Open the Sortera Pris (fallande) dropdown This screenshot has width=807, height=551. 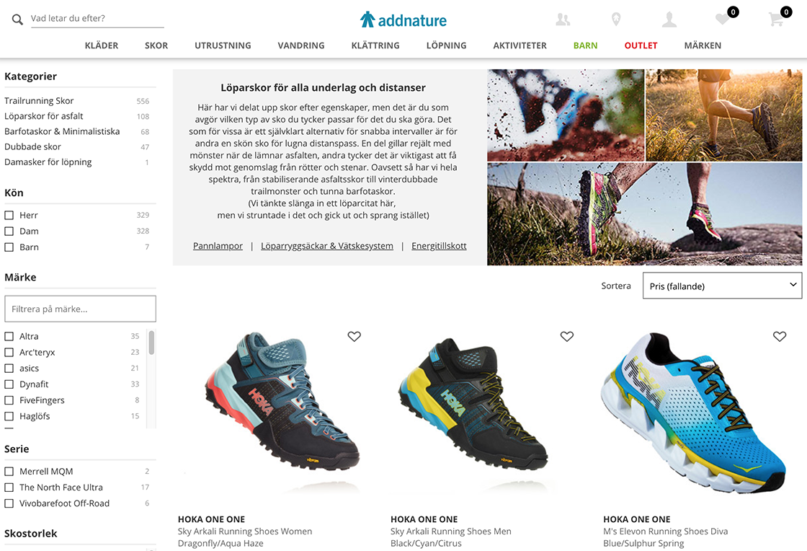pyautogui.click(x=722, y=286)
